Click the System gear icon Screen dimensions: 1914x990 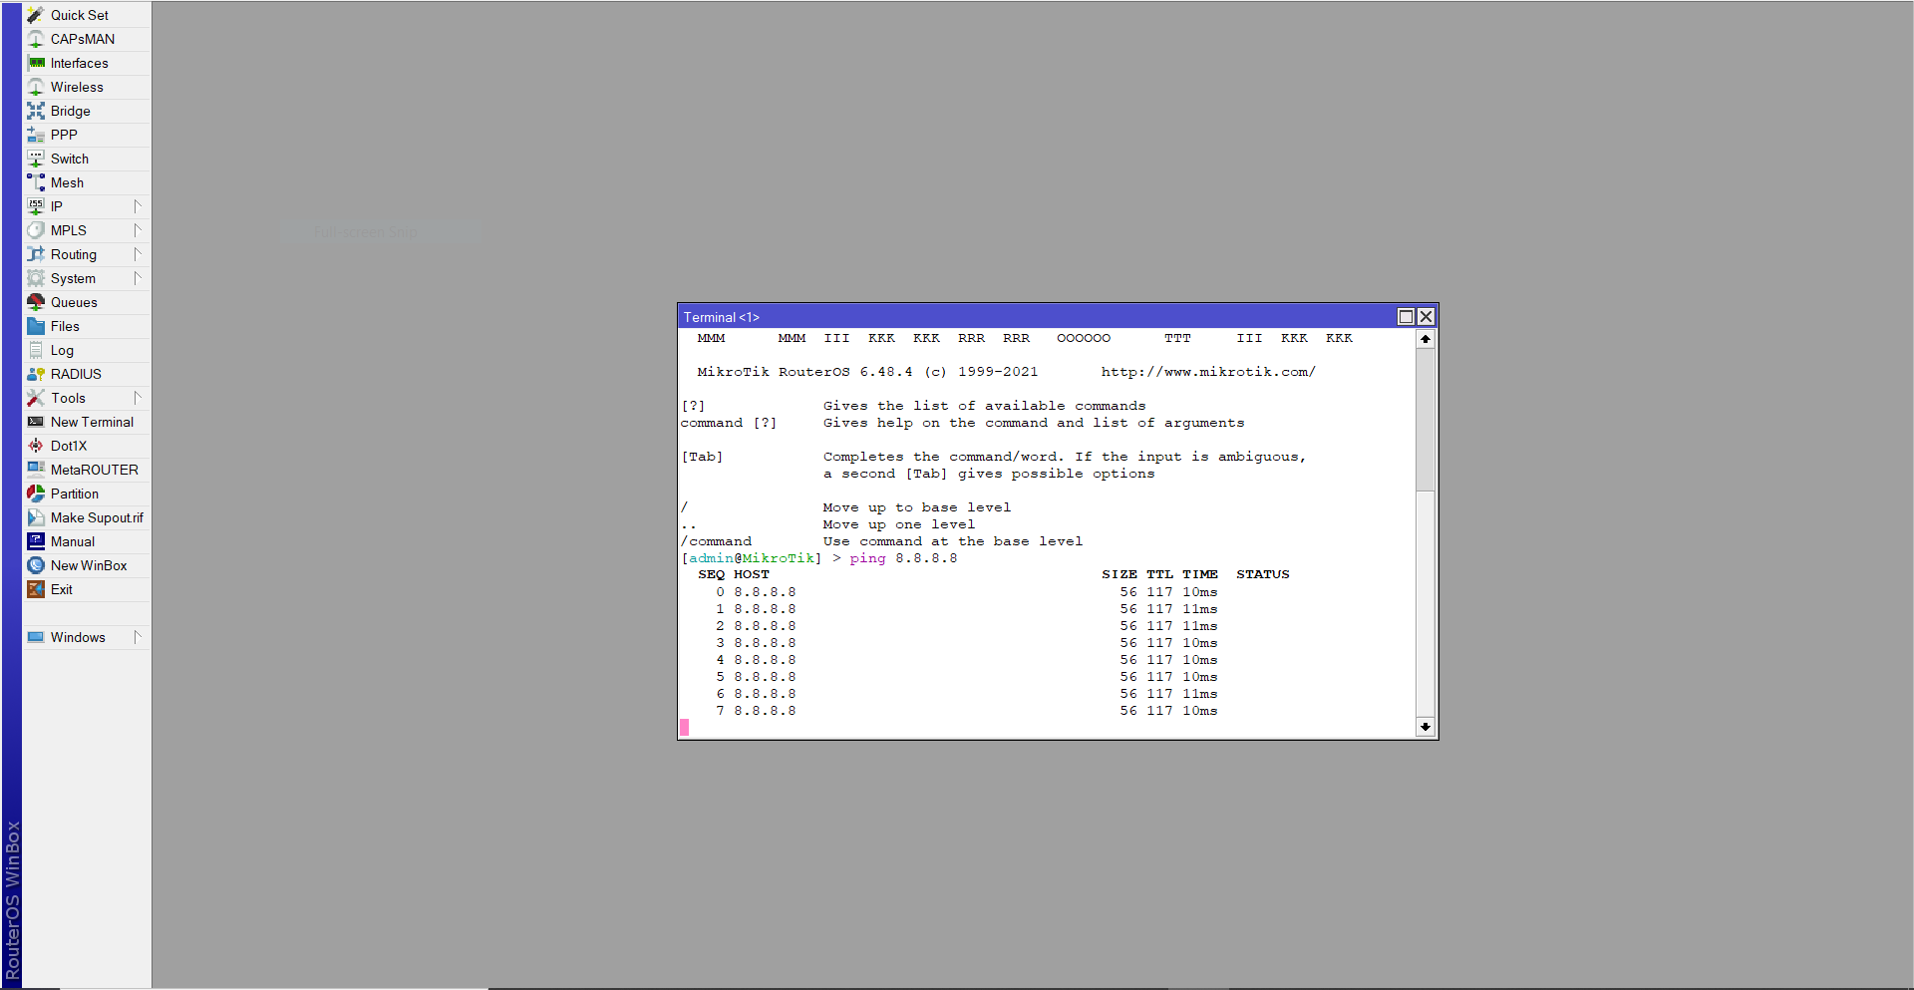36,278
